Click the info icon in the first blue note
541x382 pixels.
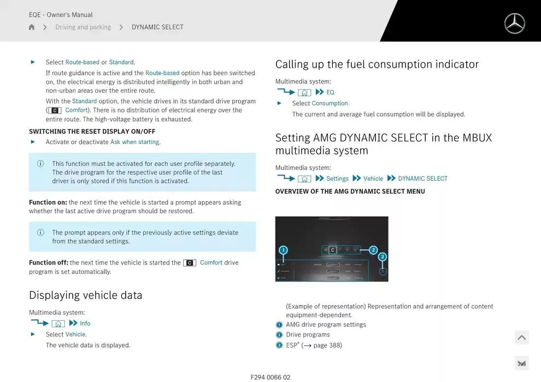click(40, 163)
